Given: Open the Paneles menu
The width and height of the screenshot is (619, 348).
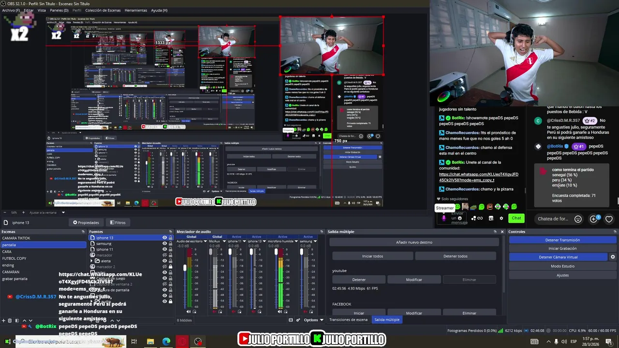Looking at the screenshot, I should (59, 10).
